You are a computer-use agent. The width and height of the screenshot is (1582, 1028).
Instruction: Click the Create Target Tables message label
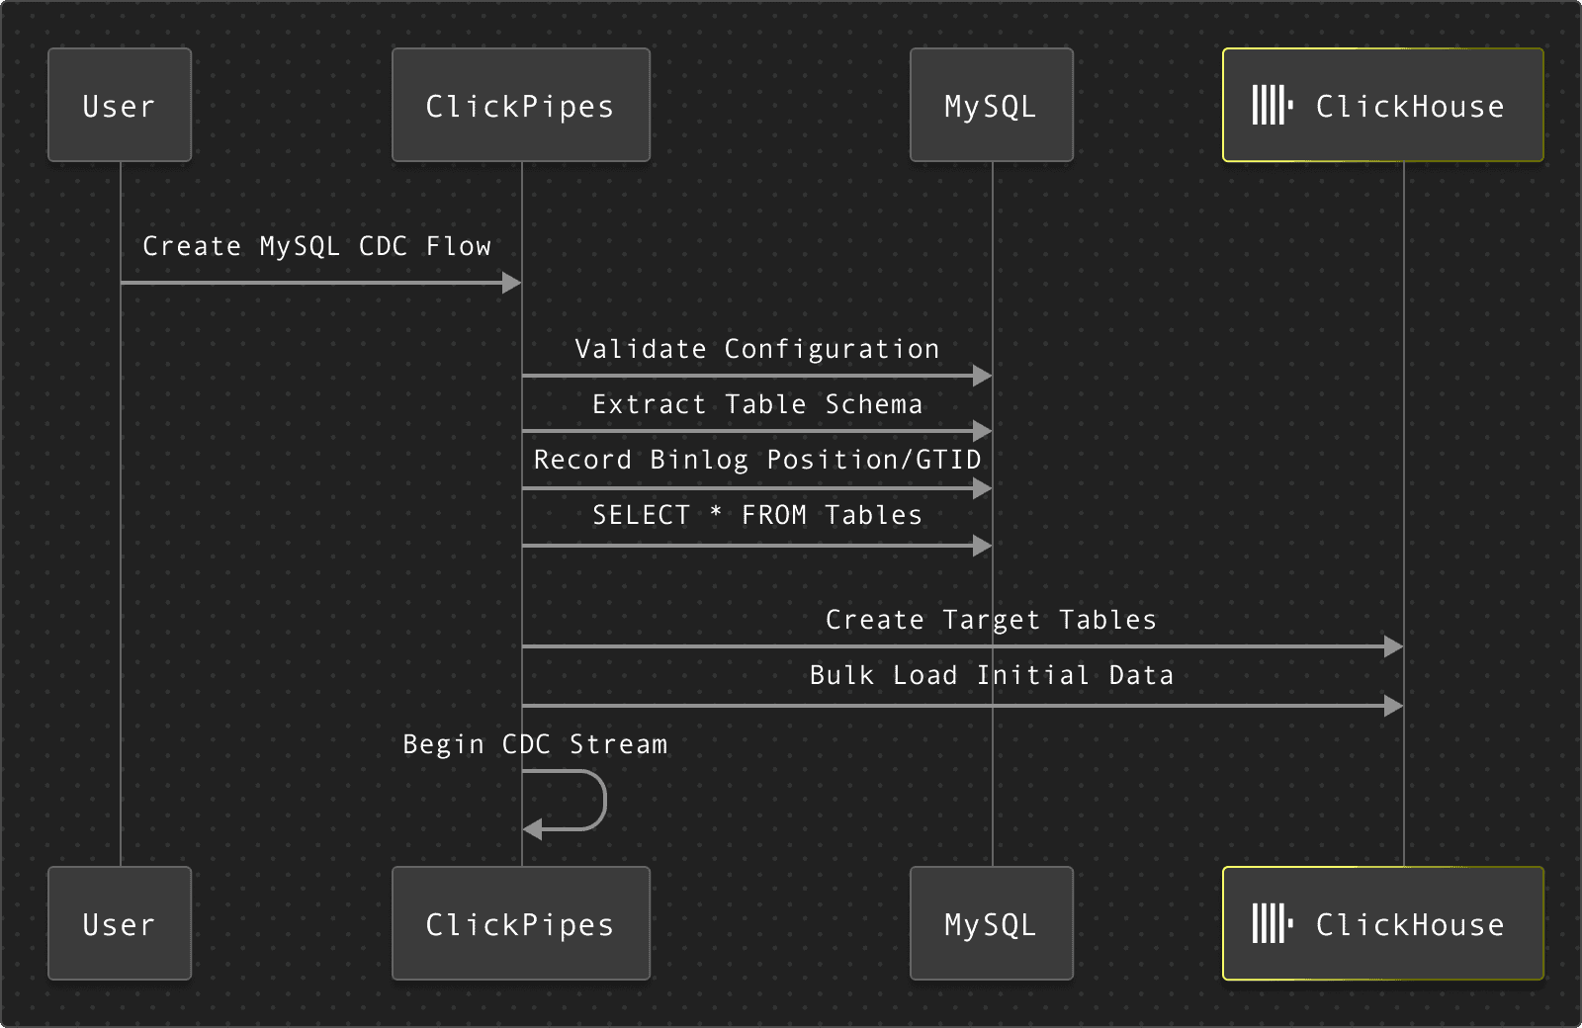991,620
